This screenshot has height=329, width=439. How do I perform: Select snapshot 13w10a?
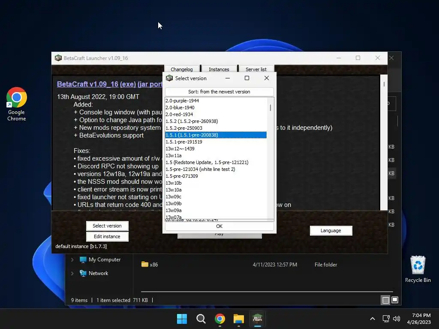tap(216, 190)
